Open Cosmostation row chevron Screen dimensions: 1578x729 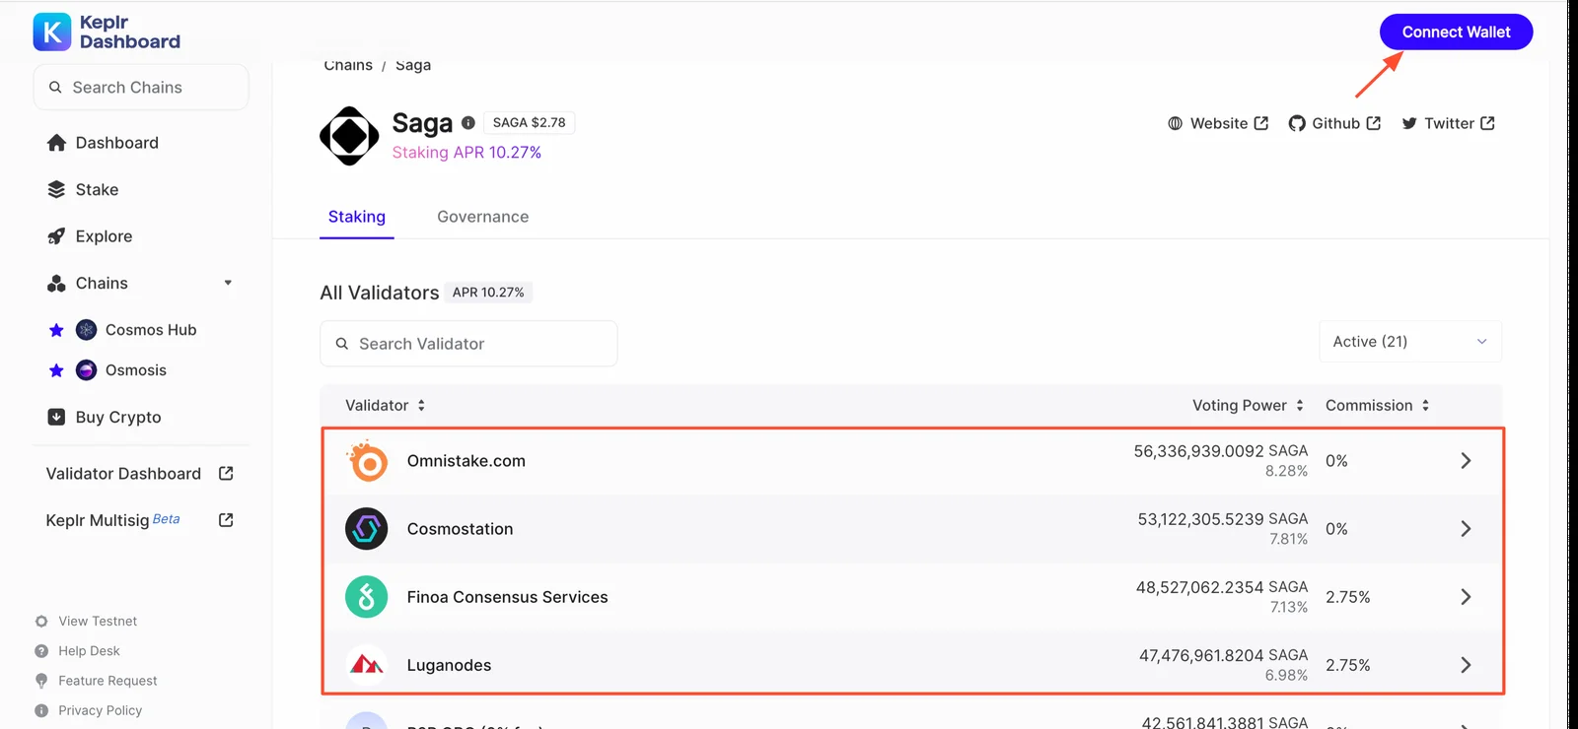click(x=1466, y=529)
